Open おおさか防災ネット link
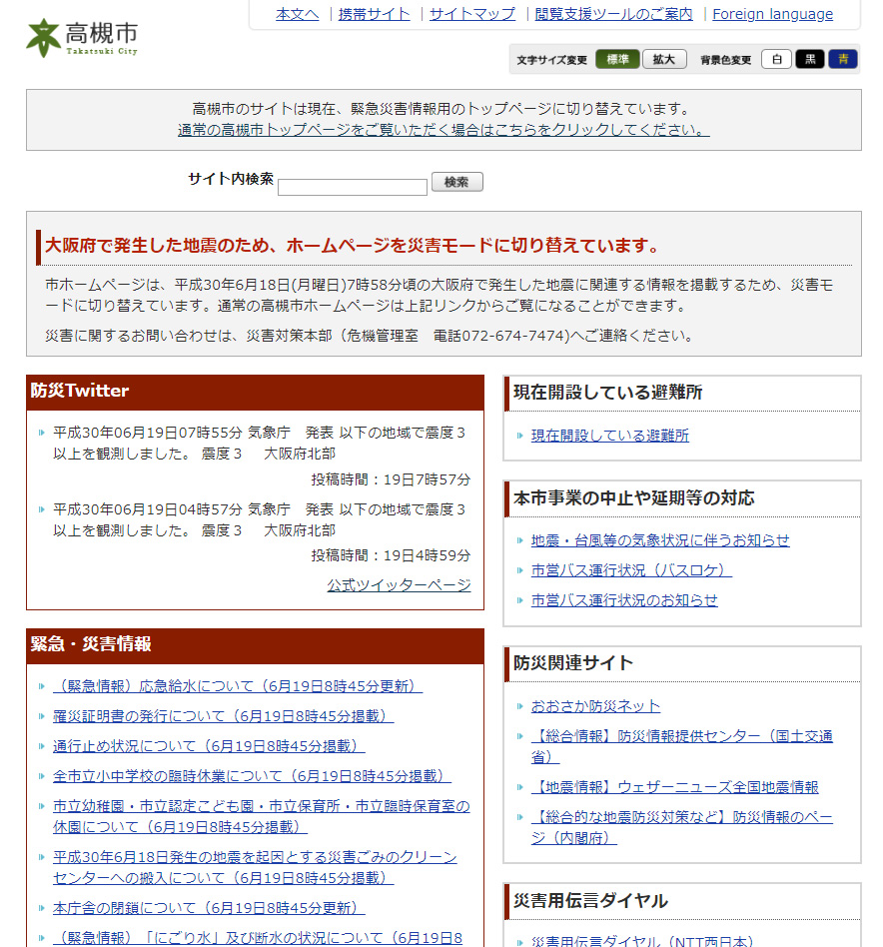The height and width of the screenshot is (947, 883). tap(595, 706)
